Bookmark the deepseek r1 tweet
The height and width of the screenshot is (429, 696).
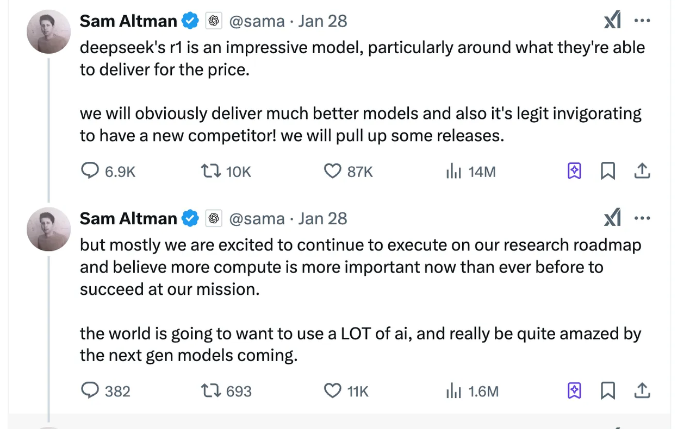coord(607,172)
